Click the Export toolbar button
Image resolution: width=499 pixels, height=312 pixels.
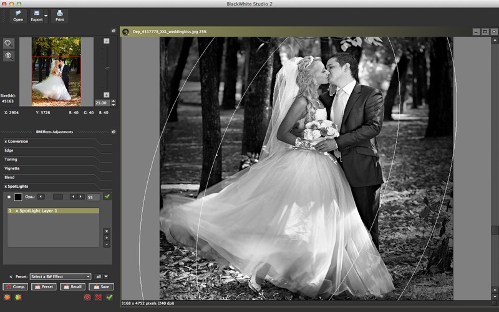pyautogui.click(x=37, y=16)
